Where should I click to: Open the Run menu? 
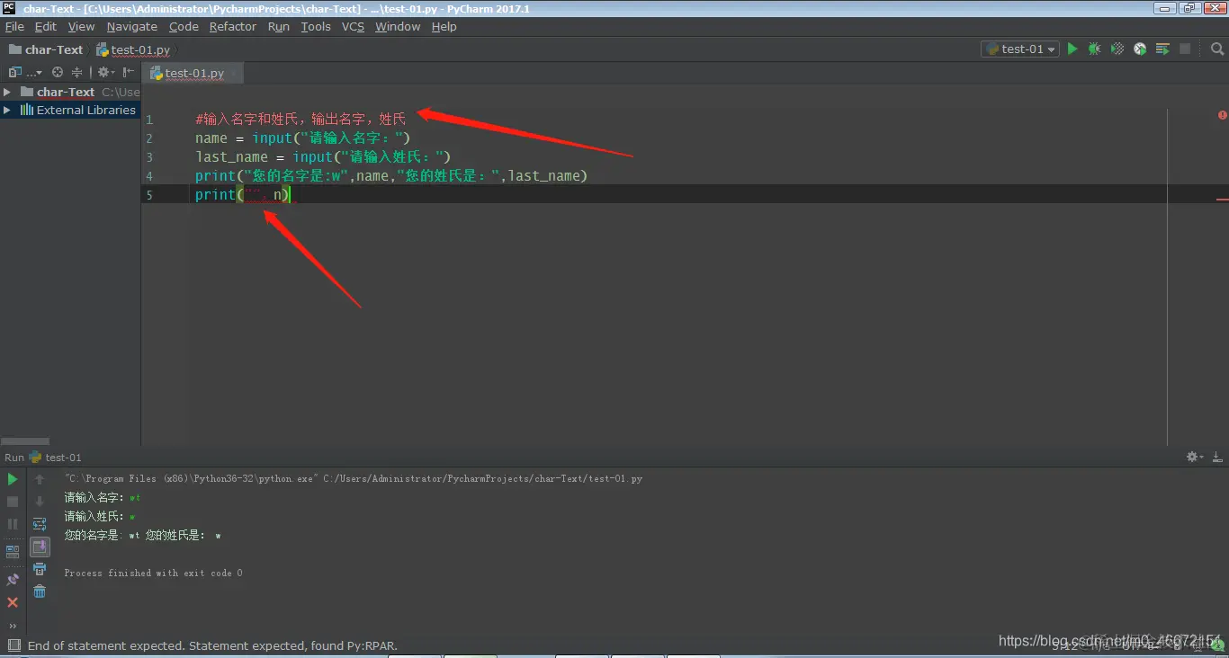279,26
